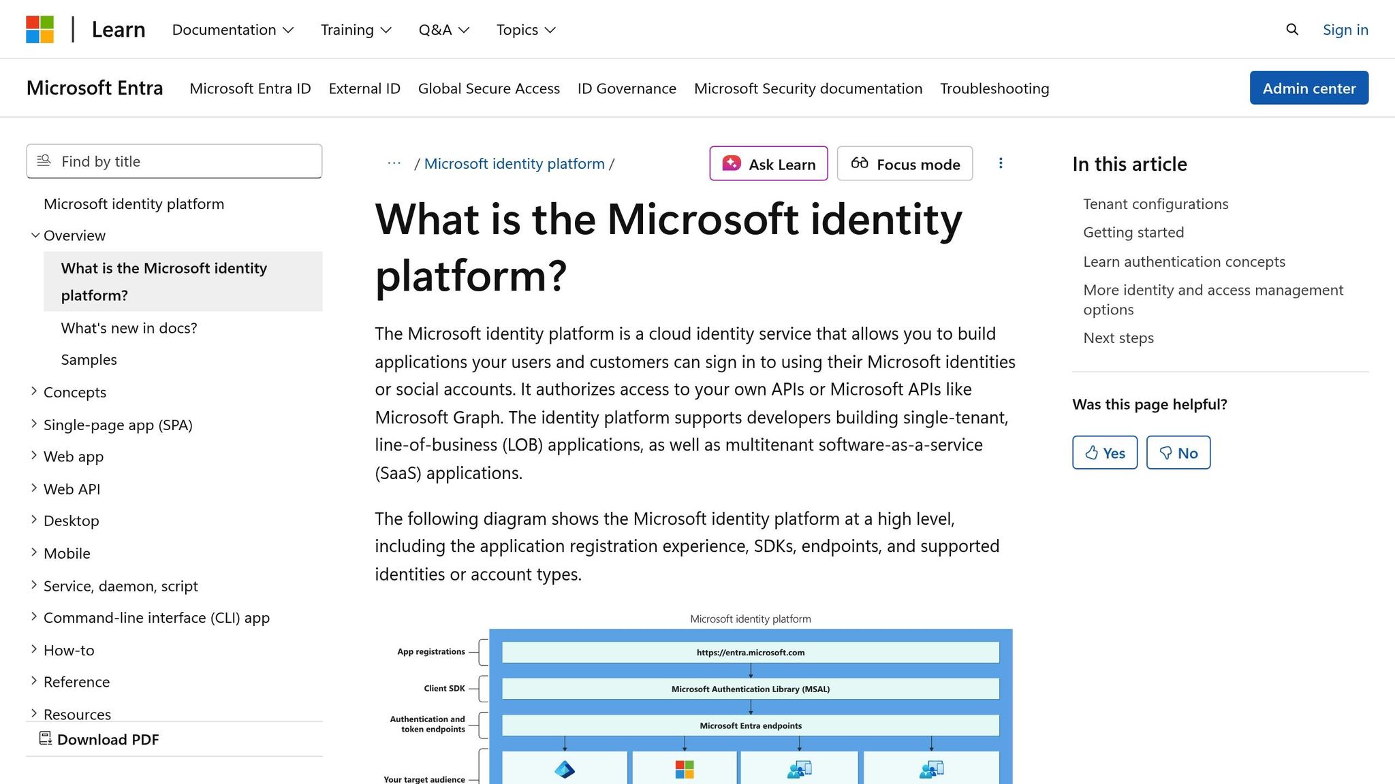Click the thumbs-up icon under feedback
The width and height of the screenshot is (1395, 784).
[1091, 452]
